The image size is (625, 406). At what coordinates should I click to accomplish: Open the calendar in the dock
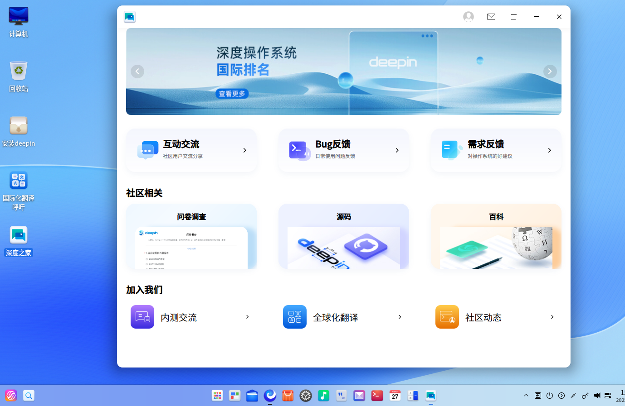tap(395, 396)
